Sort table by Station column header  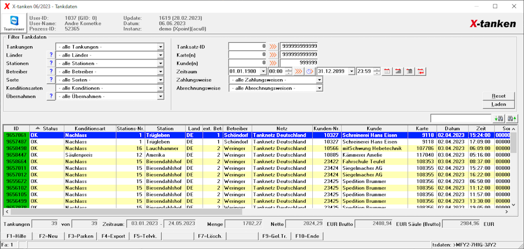coord(165,128)
